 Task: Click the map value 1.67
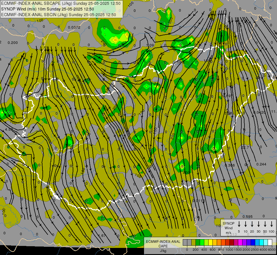(x=102, y=235)
